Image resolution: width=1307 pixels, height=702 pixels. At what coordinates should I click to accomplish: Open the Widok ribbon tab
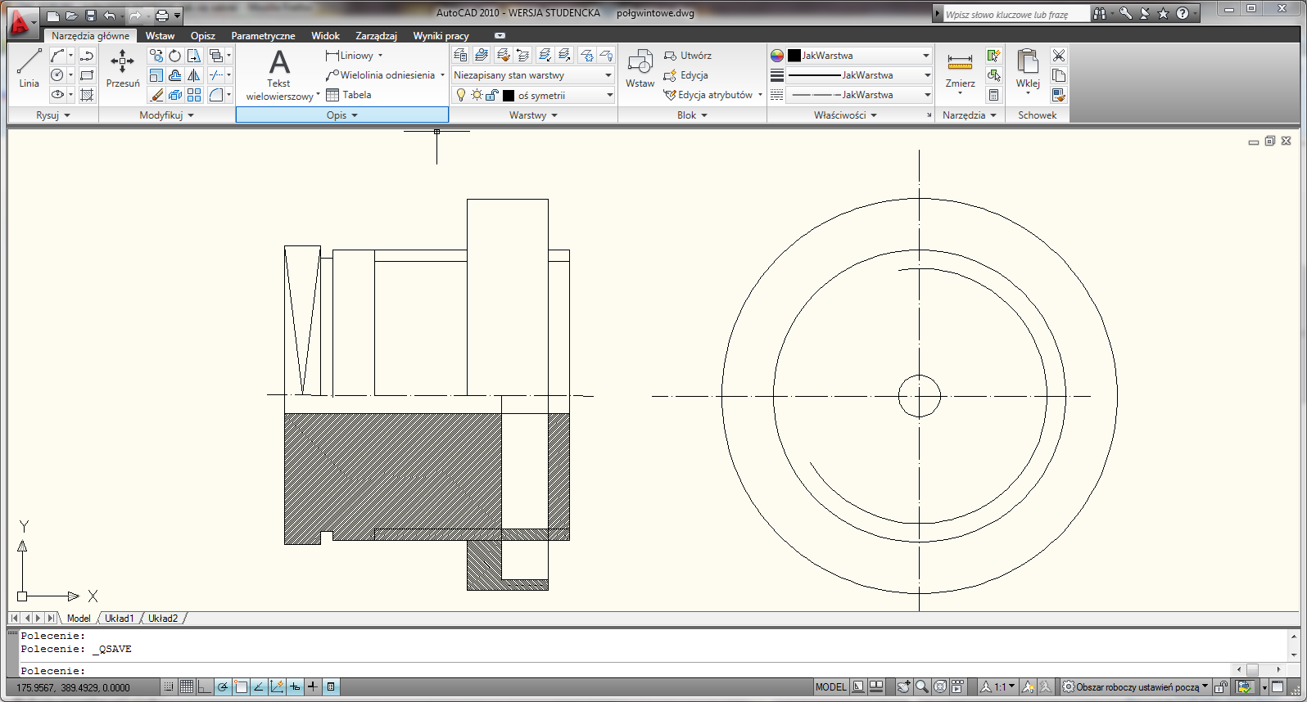(x=325, y=36)
